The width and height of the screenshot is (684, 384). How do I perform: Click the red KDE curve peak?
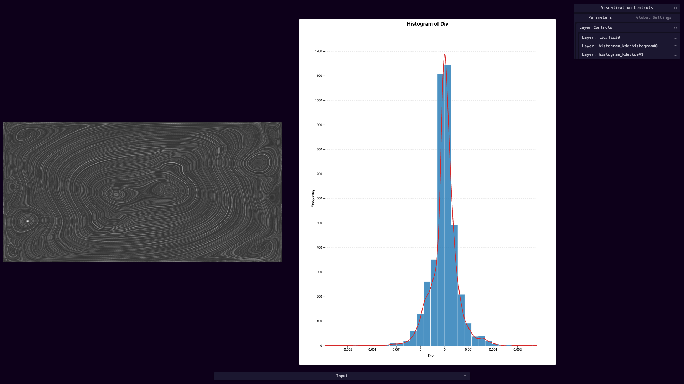445,54
